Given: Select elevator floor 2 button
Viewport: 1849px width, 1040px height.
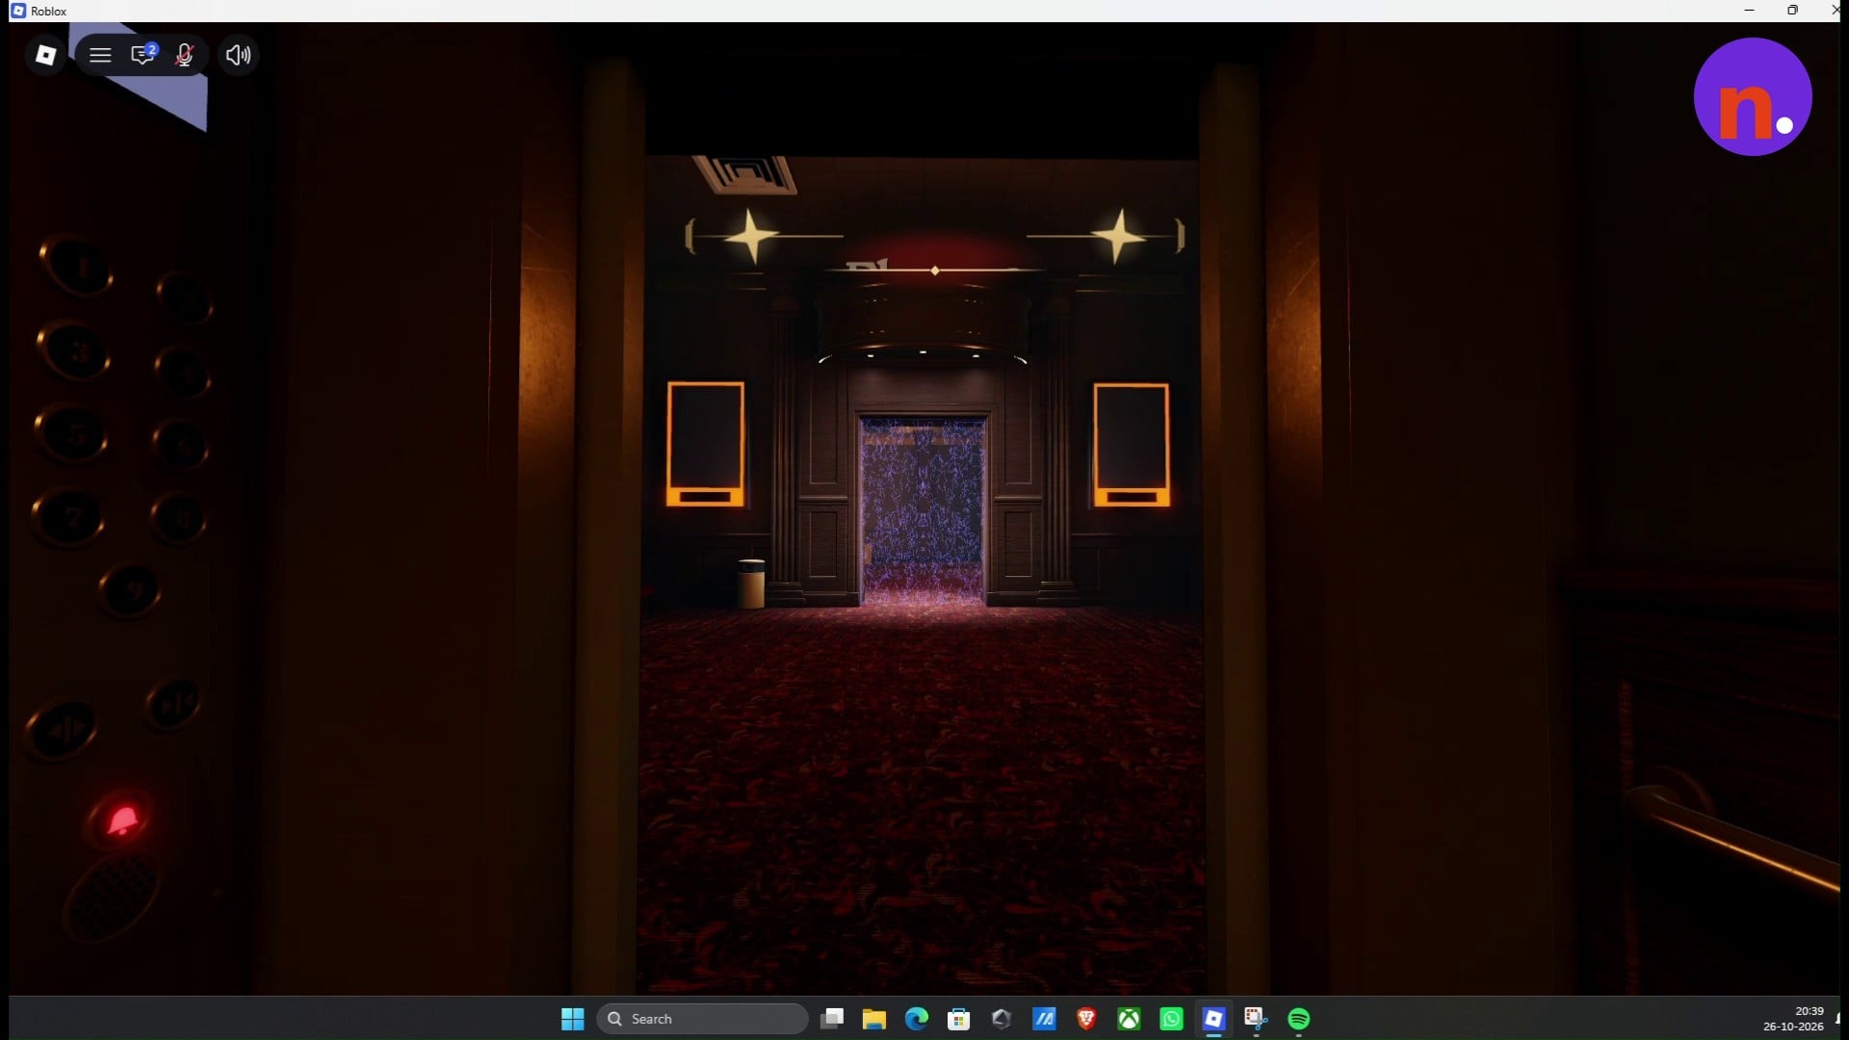Looking at the screenshot, I should [183, 296].
